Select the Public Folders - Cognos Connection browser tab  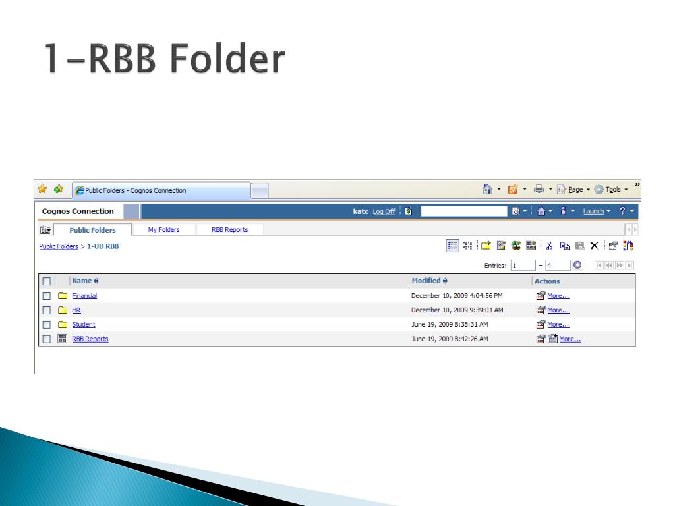[x=161, y=190]
